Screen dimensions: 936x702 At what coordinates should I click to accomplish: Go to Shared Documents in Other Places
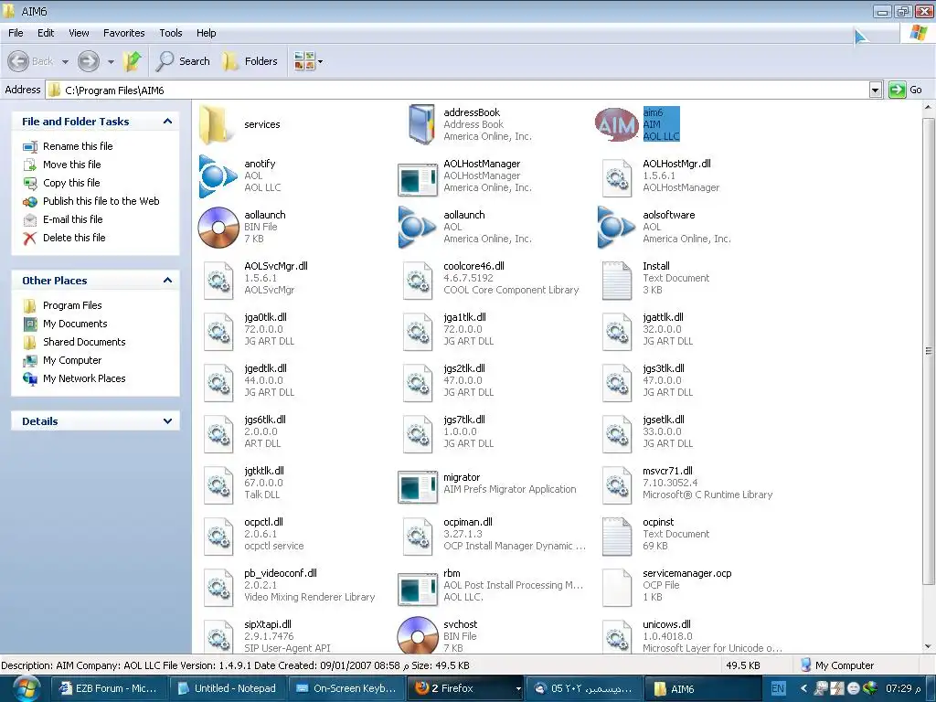tap(84, 342)
